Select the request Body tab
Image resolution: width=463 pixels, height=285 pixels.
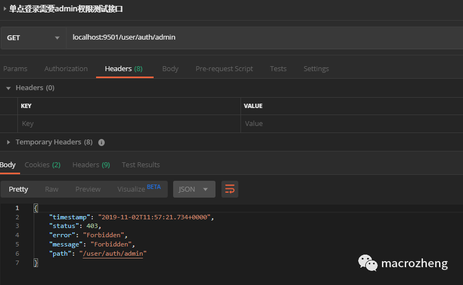tap(170, 69)
